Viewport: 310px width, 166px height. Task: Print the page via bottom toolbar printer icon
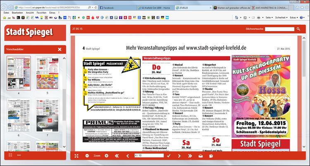coord(200,156)
